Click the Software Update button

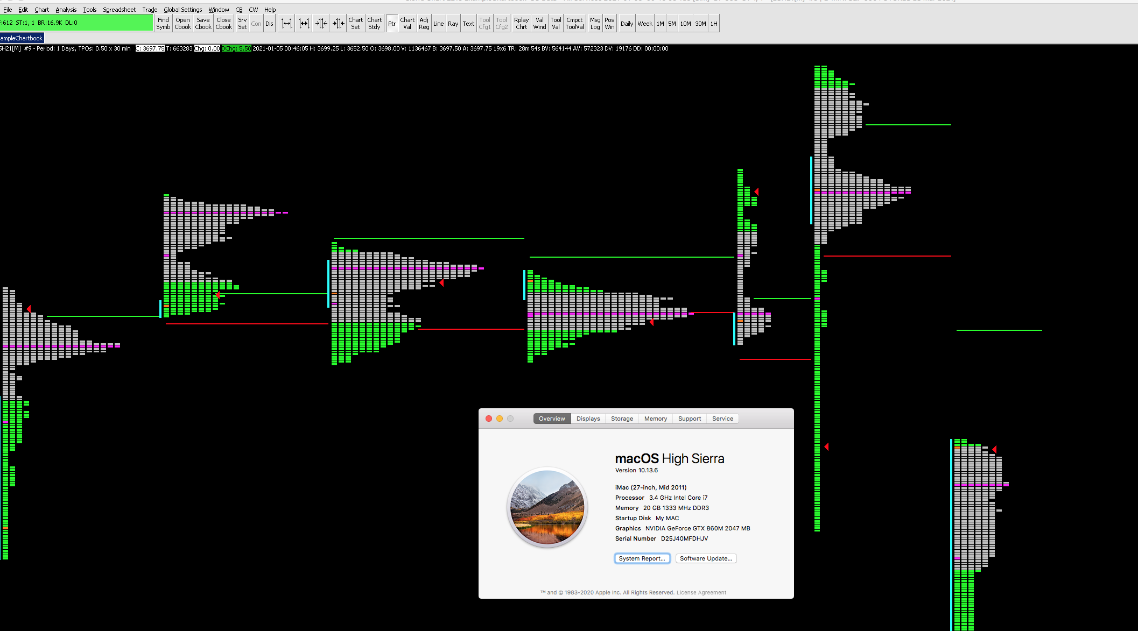[x=706, y=558]
